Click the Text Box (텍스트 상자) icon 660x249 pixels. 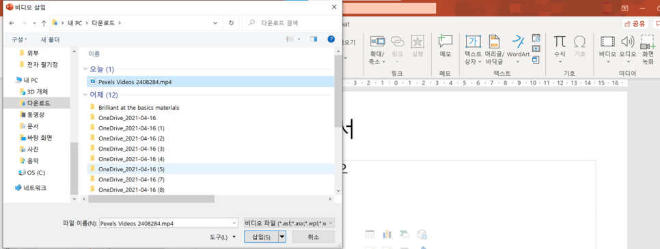[473, 41]
